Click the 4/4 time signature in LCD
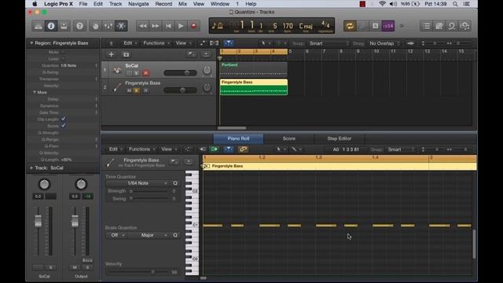Viewport: 503px width, 283px height. click(325, 24)
